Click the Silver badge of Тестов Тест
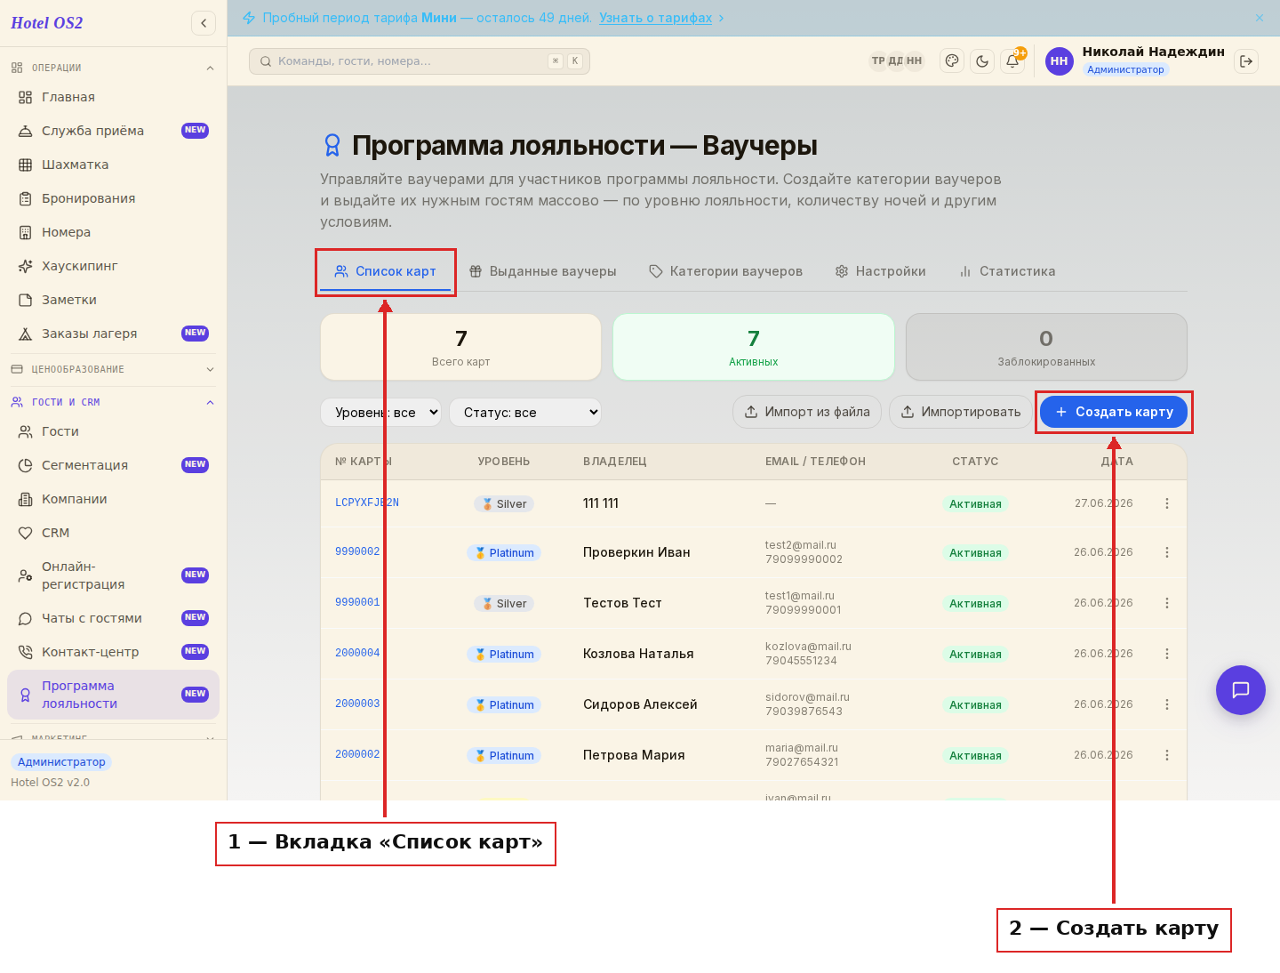 [x=504, y=604]
